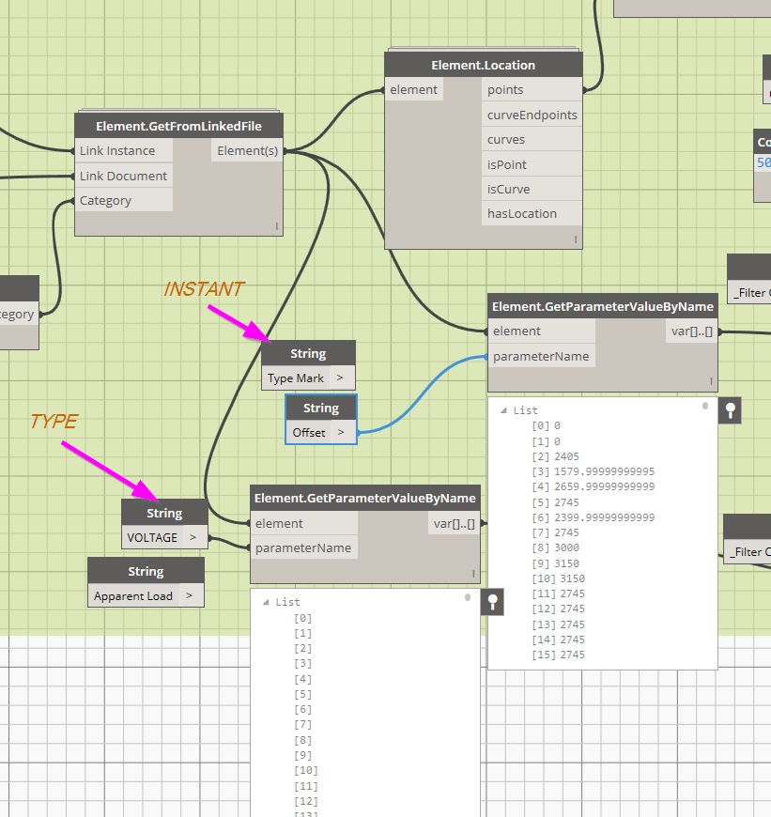771x817 pixels.
Task: Select list row '[8] 3000'
Action: tap(555, 547)
